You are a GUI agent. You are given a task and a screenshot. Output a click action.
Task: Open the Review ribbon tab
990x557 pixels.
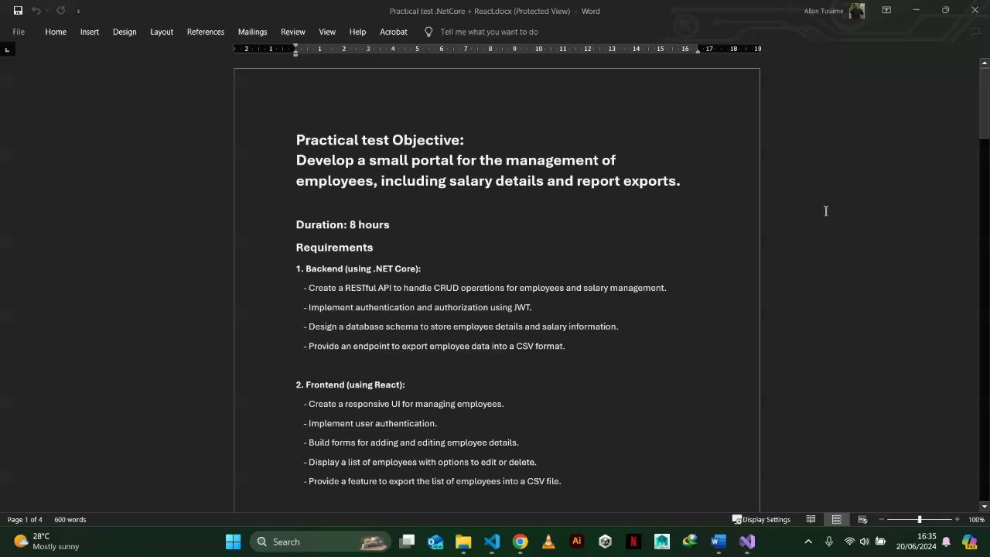pos(292,32)
